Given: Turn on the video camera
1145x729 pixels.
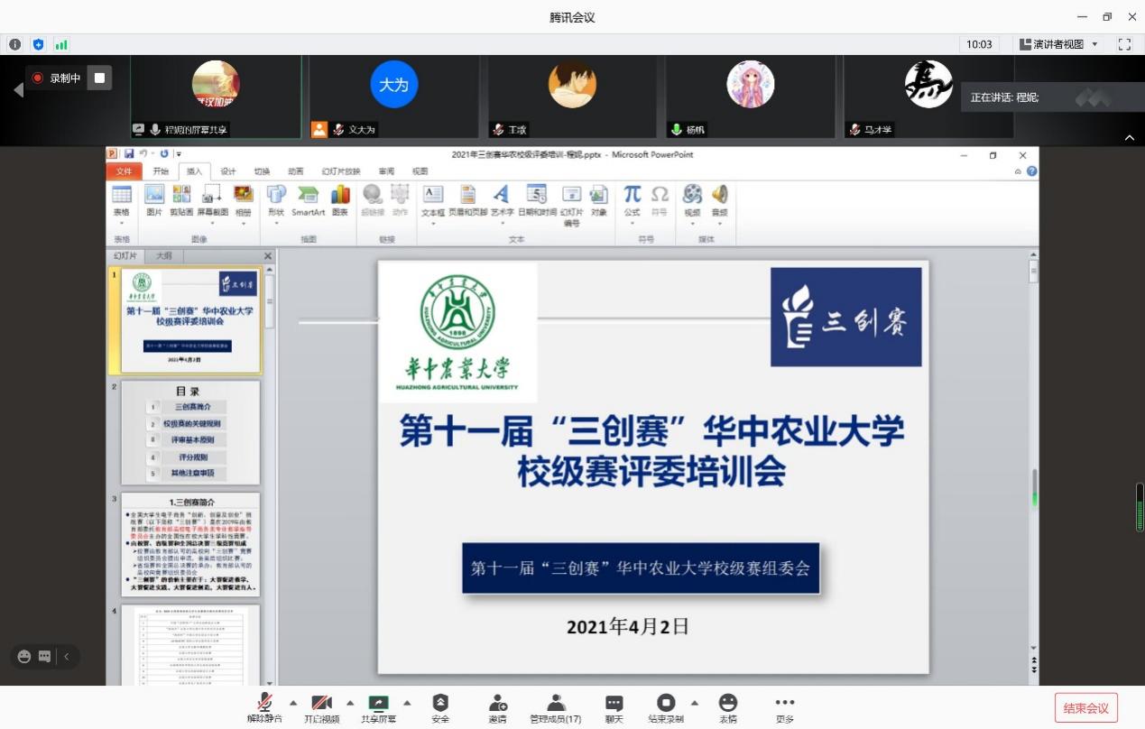Looking at the screenshot, I should [x=321, y=704].
